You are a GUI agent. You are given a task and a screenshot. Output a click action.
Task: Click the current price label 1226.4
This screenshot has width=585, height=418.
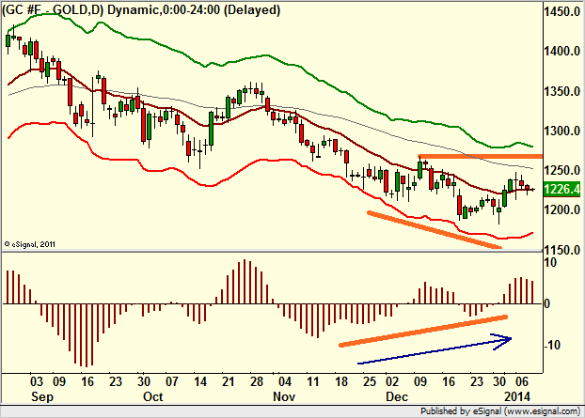point(561,189)
